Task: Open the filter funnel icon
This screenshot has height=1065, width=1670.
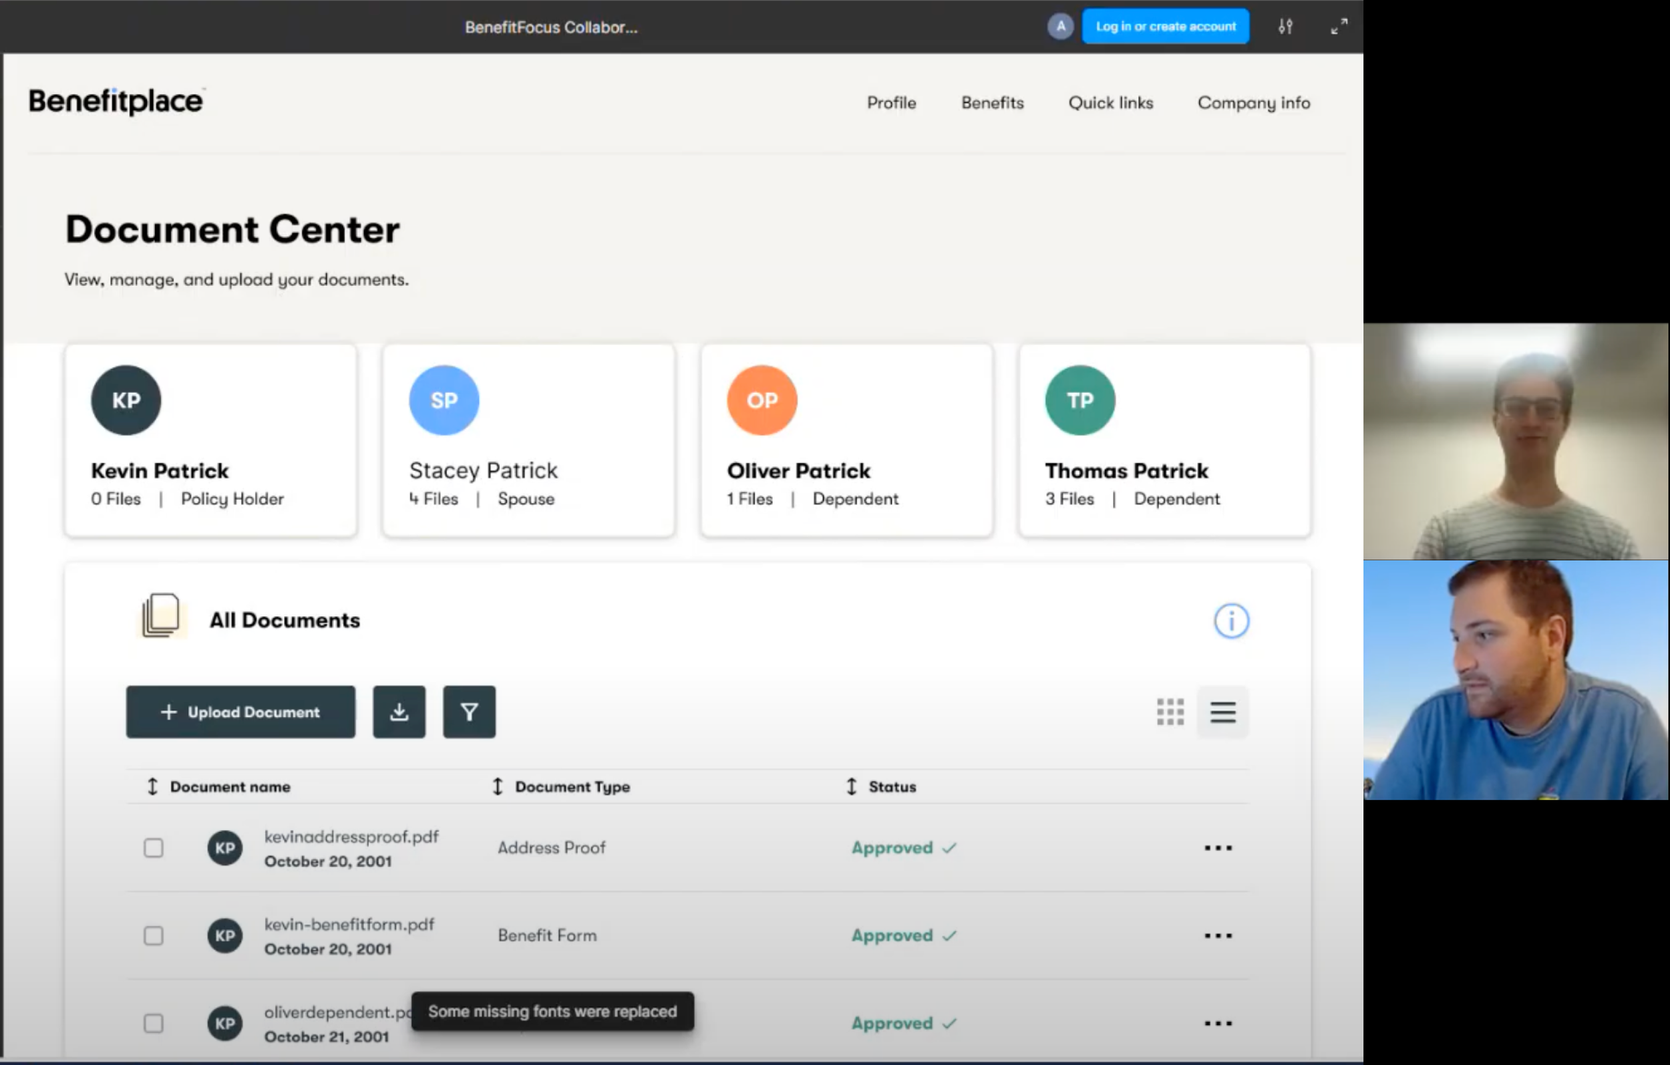Action: click(x=470, y=712)
